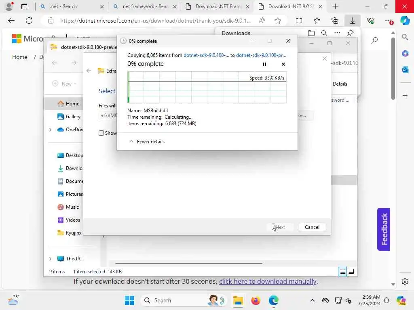Go back in Edge browser

point(11,21)
